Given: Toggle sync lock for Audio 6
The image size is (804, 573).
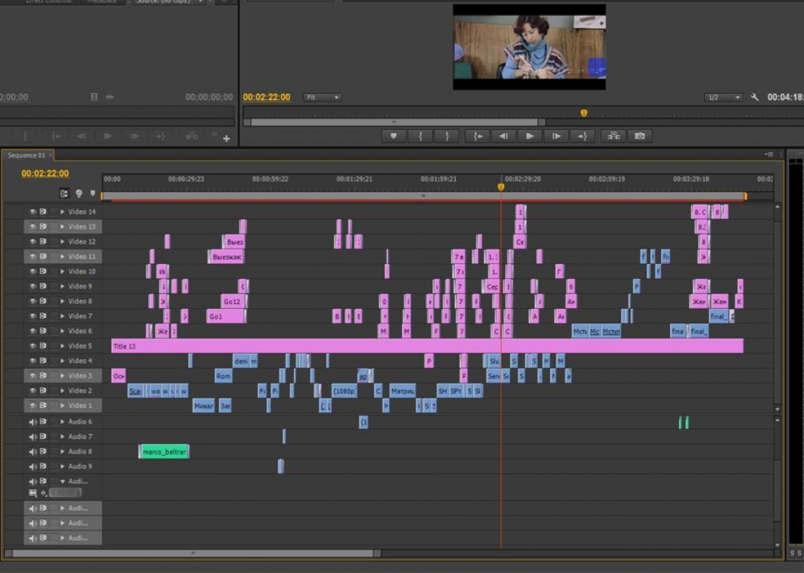Looking at the screenshot, I should (43, 422).
